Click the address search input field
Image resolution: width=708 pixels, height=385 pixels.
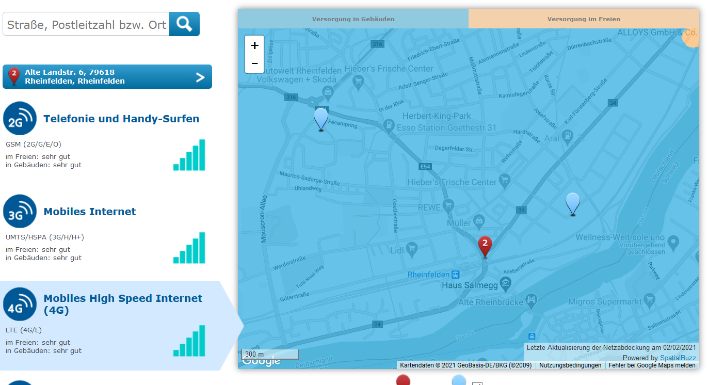(x=86, y=24)
